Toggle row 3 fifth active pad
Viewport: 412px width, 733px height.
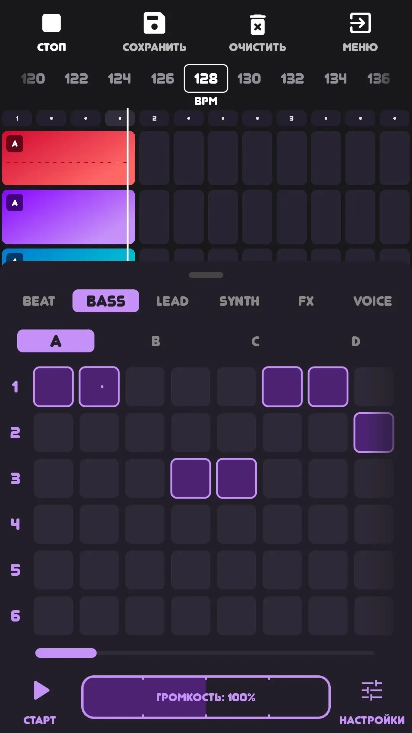pyautogui.click(x=237, y=478)
